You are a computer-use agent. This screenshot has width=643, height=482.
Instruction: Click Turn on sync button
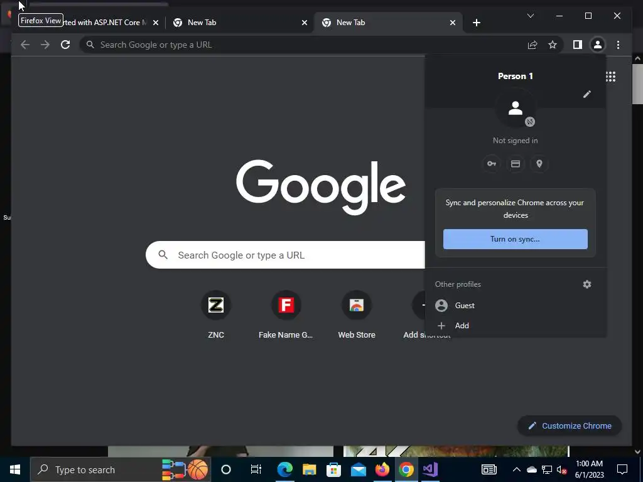(x=515, y=239)
